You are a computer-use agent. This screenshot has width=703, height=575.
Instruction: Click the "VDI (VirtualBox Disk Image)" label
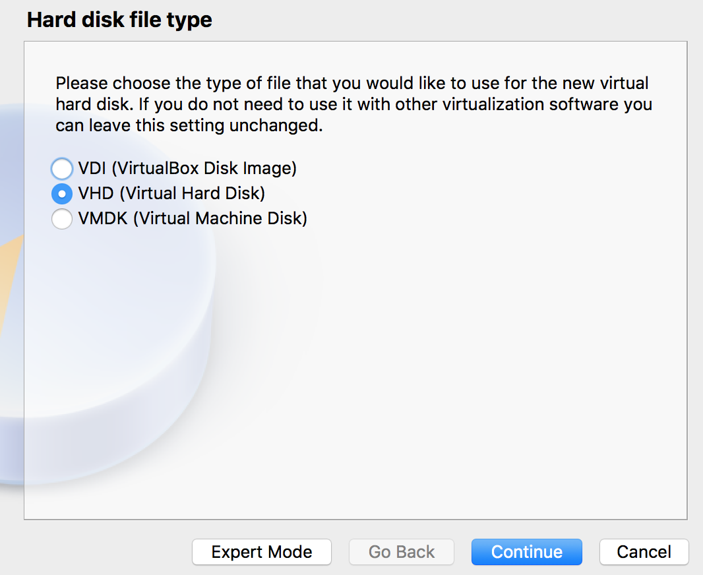[x=187, y=169]
